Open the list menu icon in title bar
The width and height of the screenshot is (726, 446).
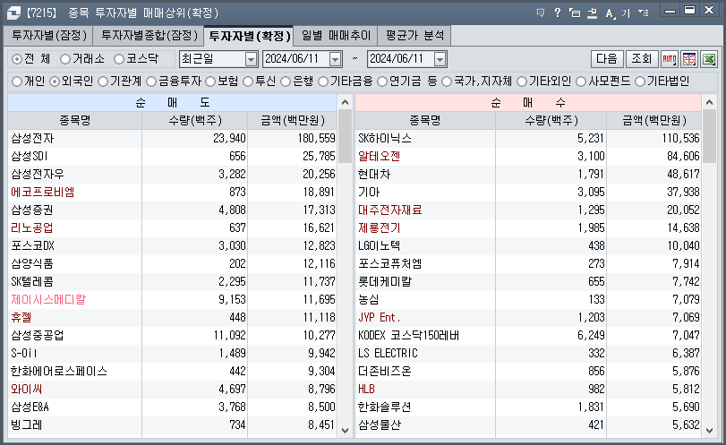[x=643, y=13]
